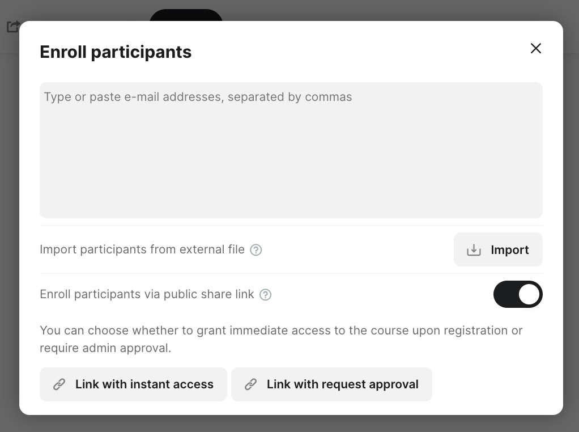Click chain icon on request approval link
The height and width of the screenshot is (432, 579).
pos(251,384)
